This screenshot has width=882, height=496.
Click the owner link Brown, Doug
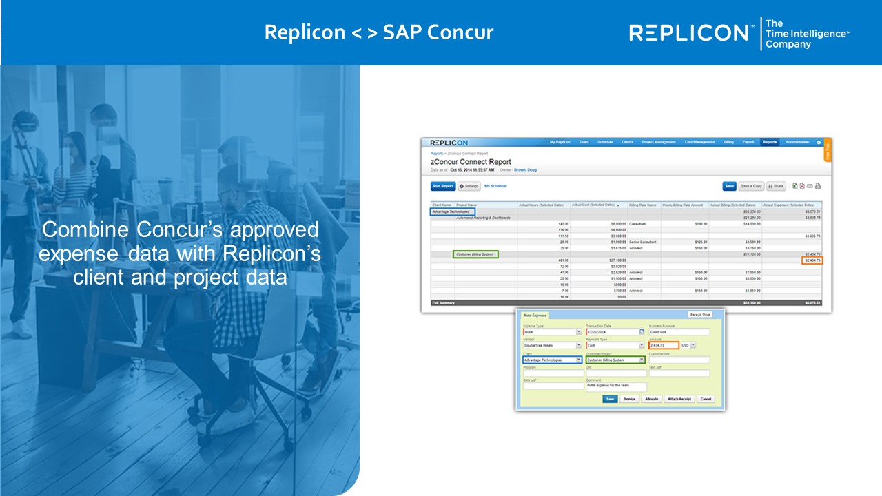tap(525, 169)
